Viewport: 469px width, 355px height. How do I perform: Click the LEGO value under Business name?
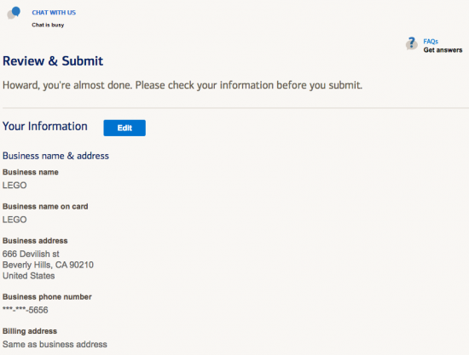point(14,186)
